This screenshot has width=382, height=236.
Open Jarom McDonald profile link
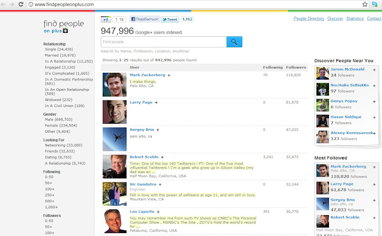(348, 69)
